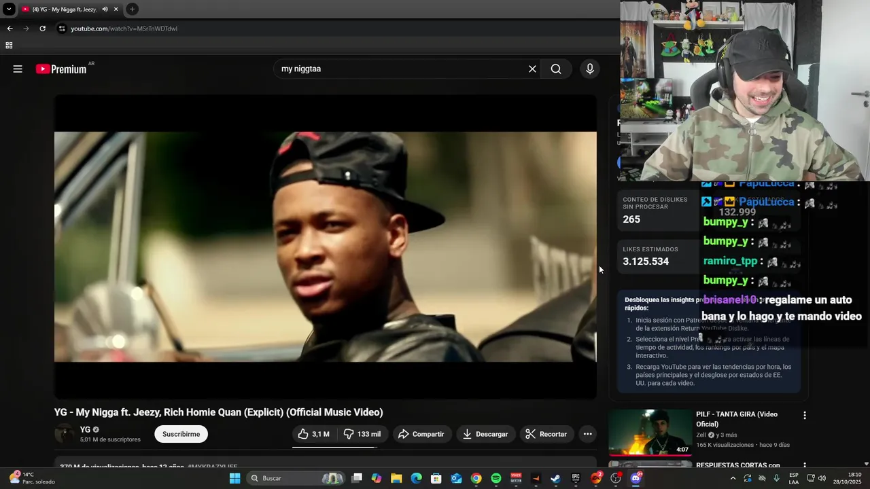870x489 pixels.
Task: Open the tab search dropdown arrow
Action: 9,10
